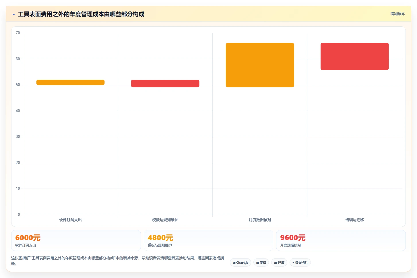The height and width of the screenshot is (278, 417).
Task: Click the y-axis value 50
Action: [x=18, y=85]
